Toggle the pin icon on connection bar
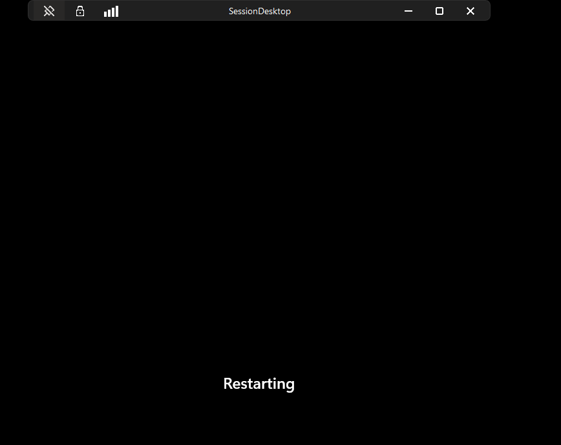Image resolution: width=561 pixels, height=445 pixels. pyautogui.click(x=49, y=11)
